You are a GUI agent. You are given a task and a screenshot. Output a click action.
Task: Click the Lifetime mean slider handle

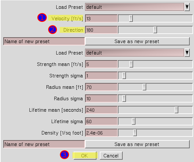click(x=176, y=110)
